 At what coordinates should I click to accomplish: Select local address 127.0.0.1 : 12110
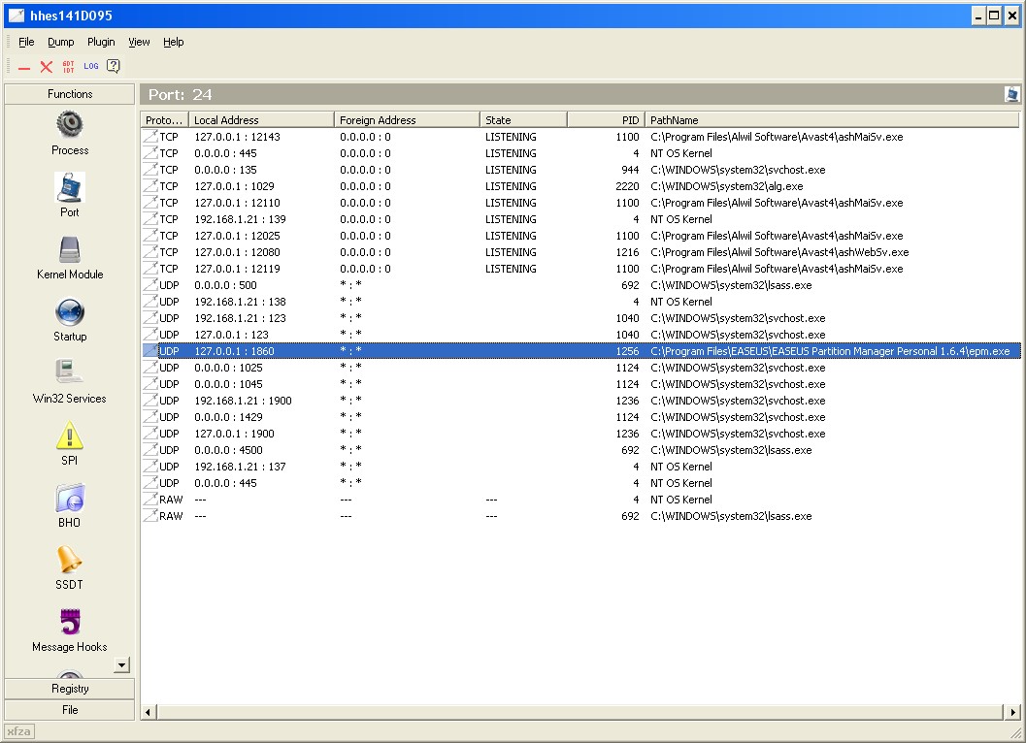237,203
